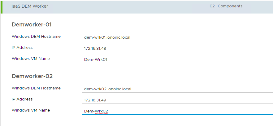The image size is (273, 126).
Task: Click the Demworker-01 IP Address label
Action: pyautogui.click(x=22, y=48)
